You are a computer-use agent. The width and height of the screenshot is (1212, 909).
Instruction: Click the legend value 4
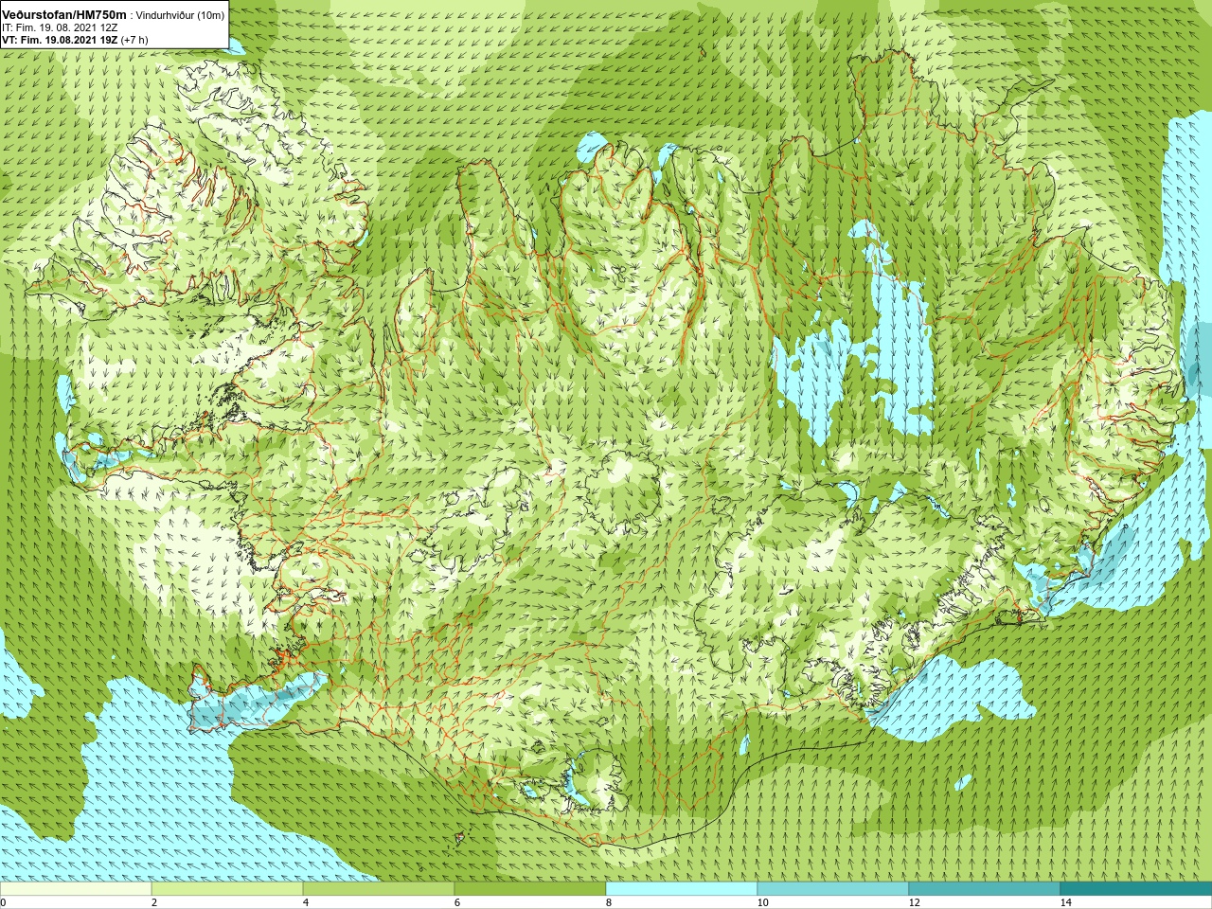click(305, 902)
